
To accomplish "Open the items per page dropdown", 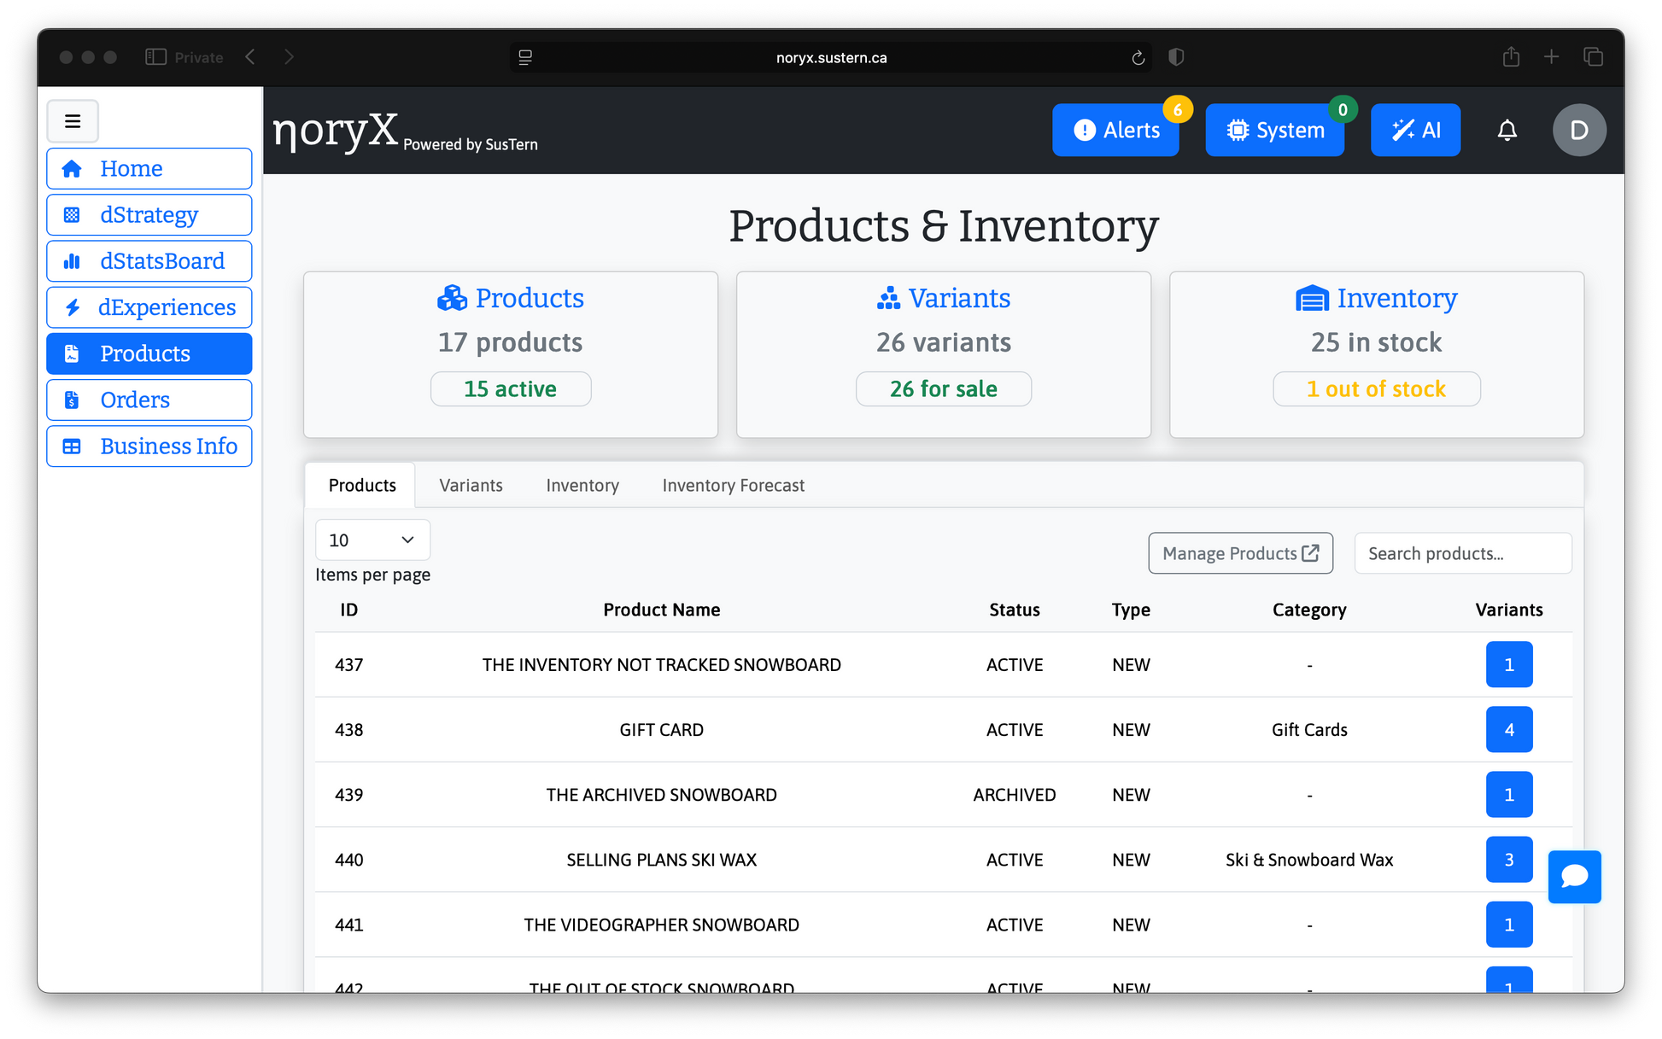I will (x=372, y=540).
